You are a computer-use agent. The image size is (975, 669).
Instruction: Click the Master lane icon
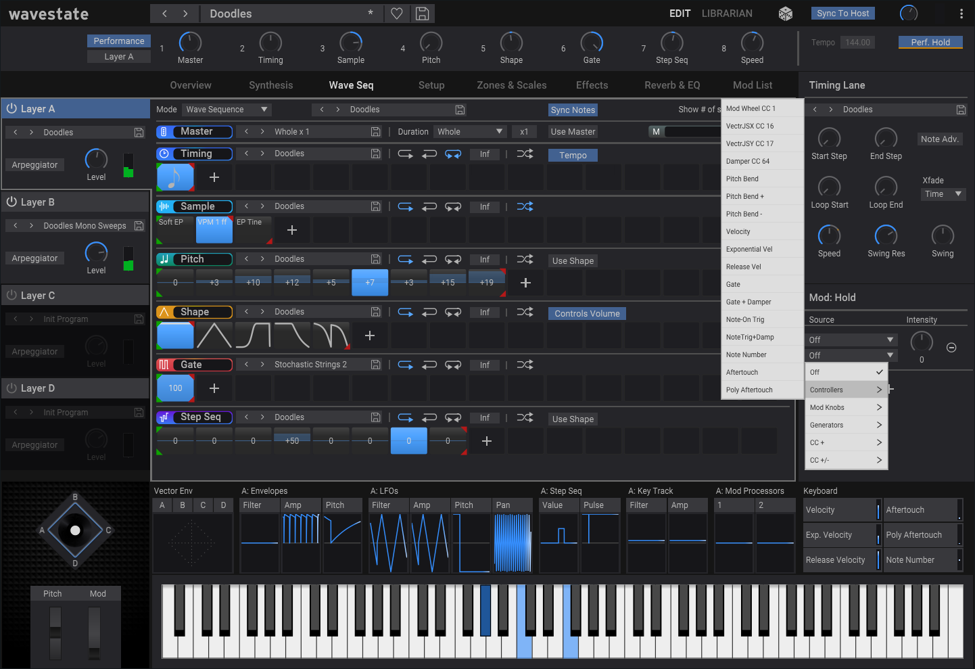tap(164, 131)
